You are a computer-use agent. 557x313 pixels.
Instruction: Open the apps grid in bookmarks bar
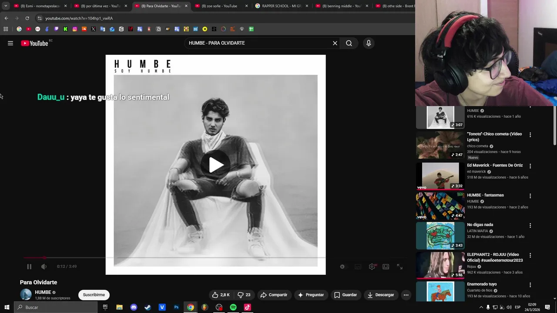click(6, 29)
